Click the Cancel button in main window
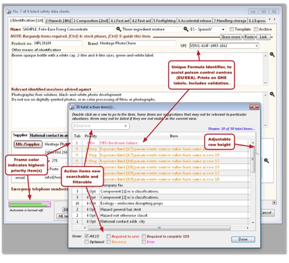This screenshot has width=289, height=263. point(267,212)
